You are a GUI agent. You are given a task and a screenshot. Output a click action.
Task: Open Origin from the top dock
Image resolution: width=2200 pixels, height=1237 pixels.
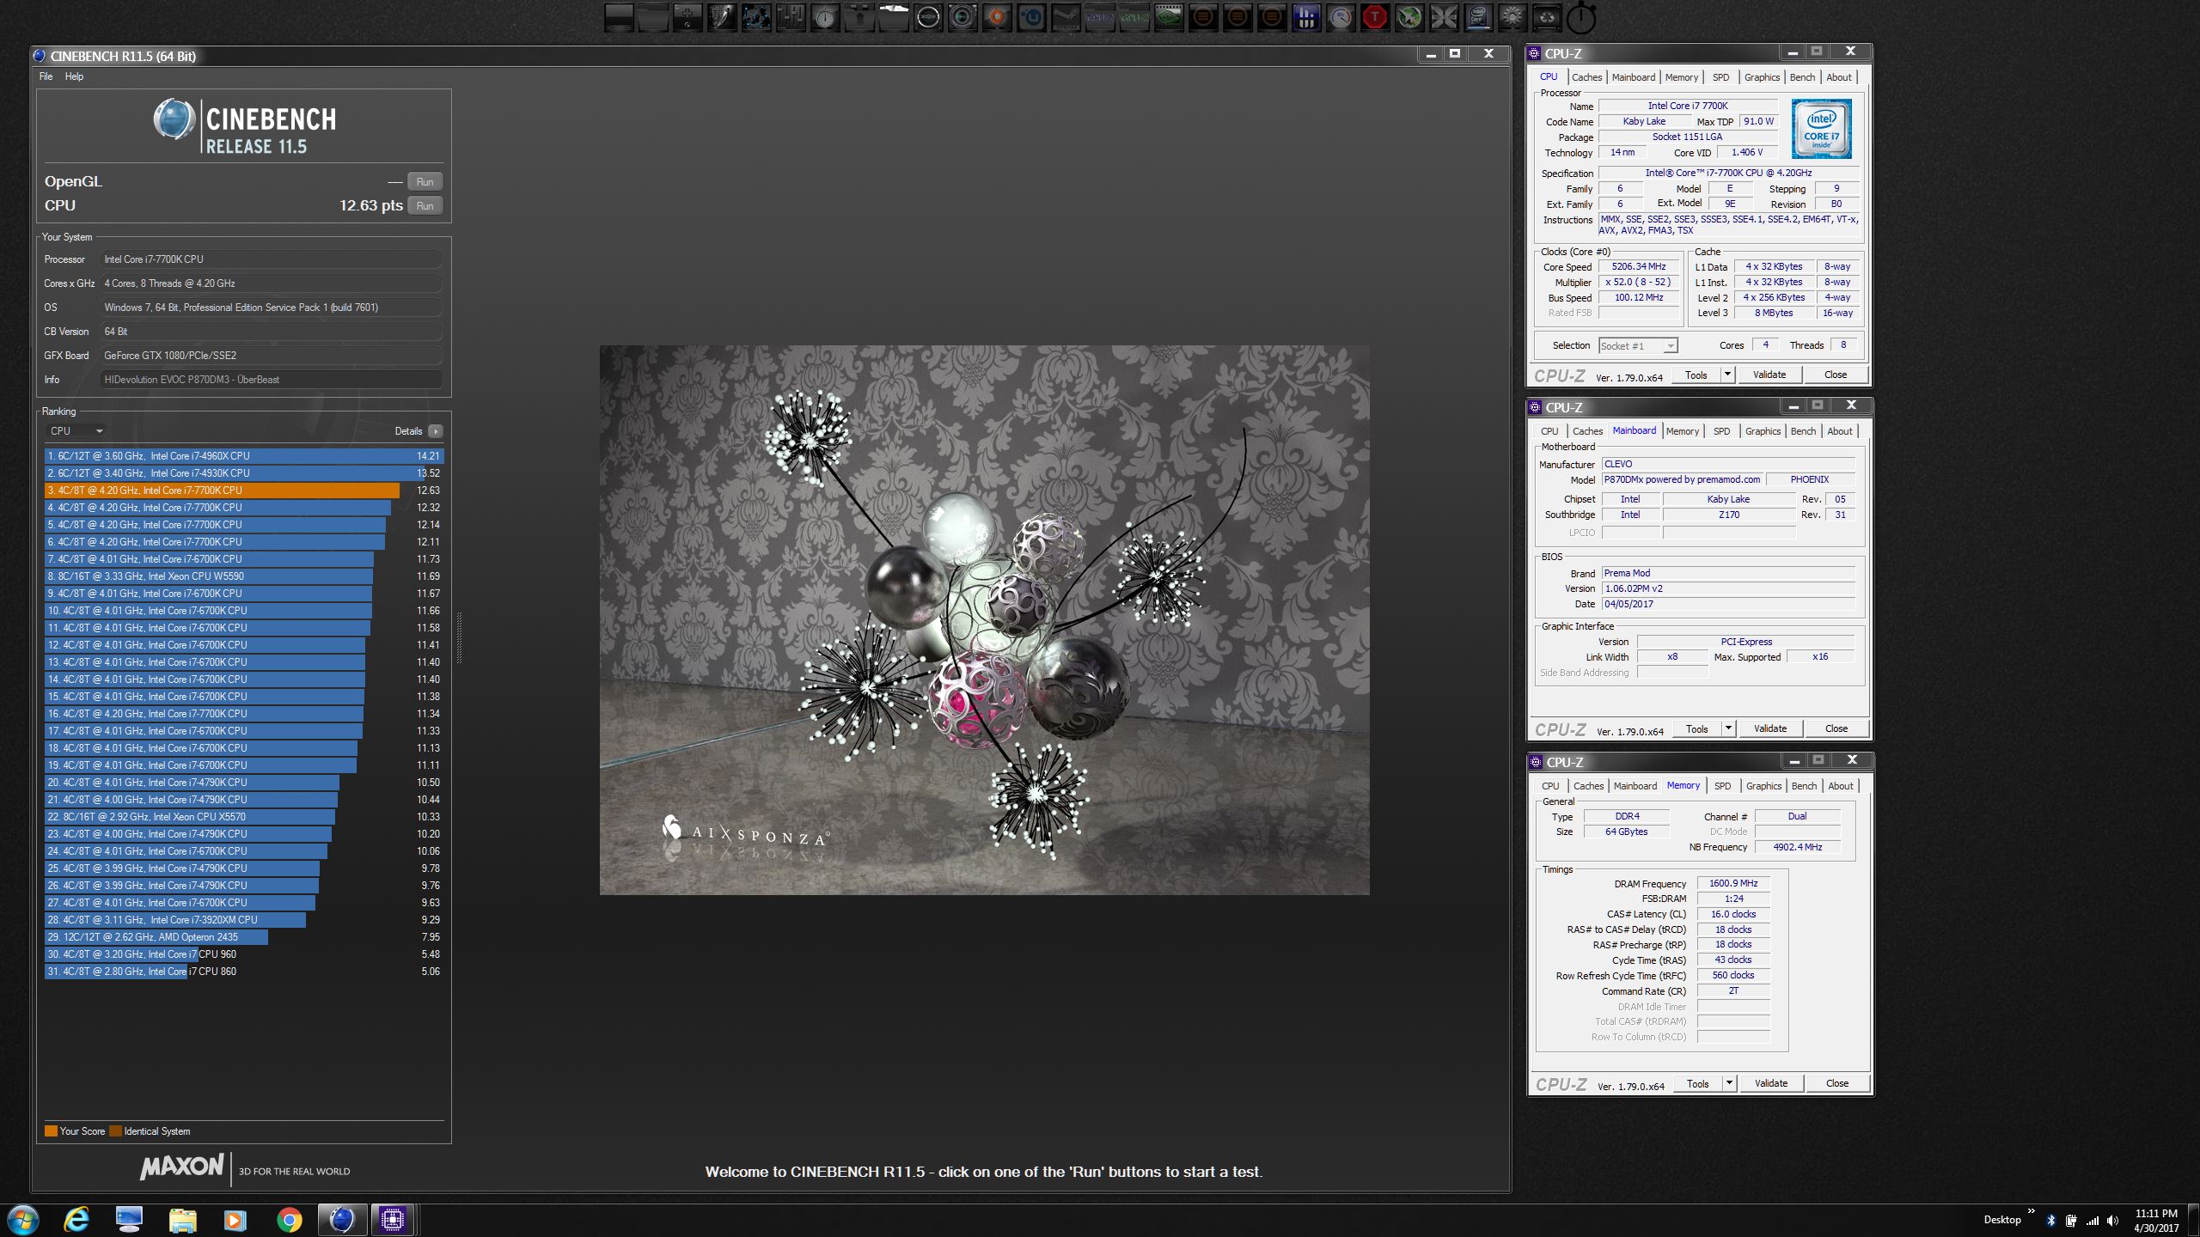997,17
